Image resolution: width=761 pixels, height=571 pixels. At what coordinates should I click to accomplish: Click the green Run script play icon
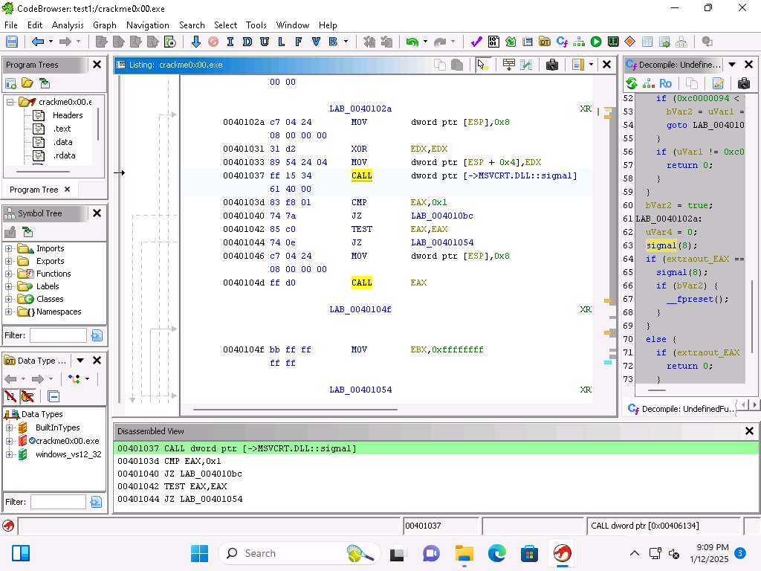[596, 42]
